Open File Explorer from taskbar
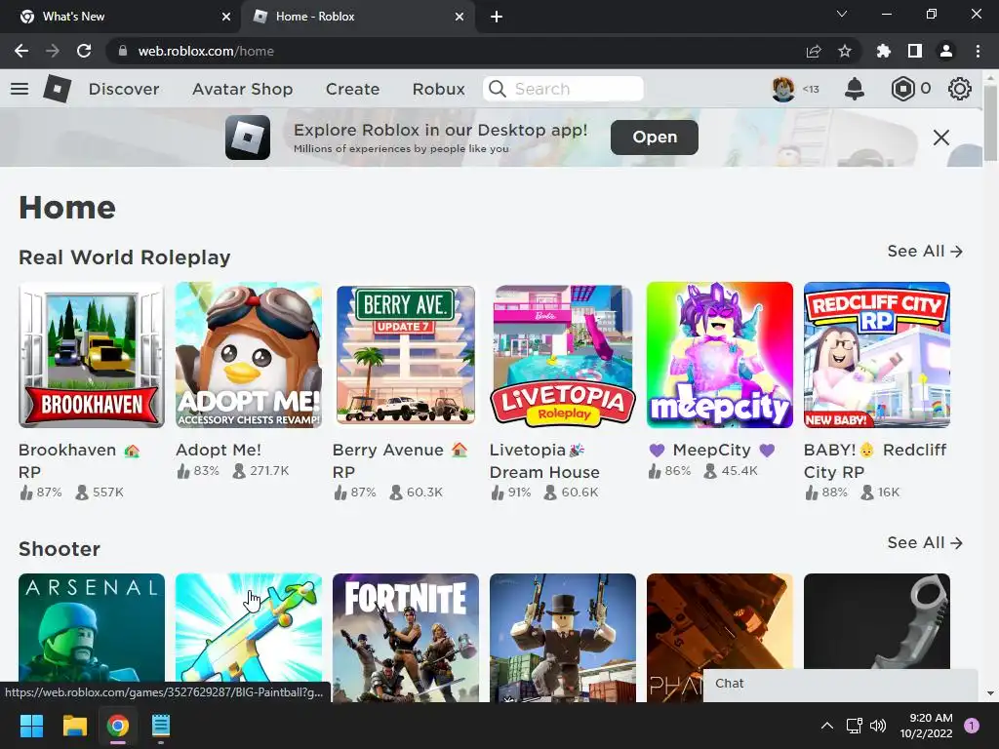Screen dimensions: 999x749 pyautogui.click(x=74, y=726)
